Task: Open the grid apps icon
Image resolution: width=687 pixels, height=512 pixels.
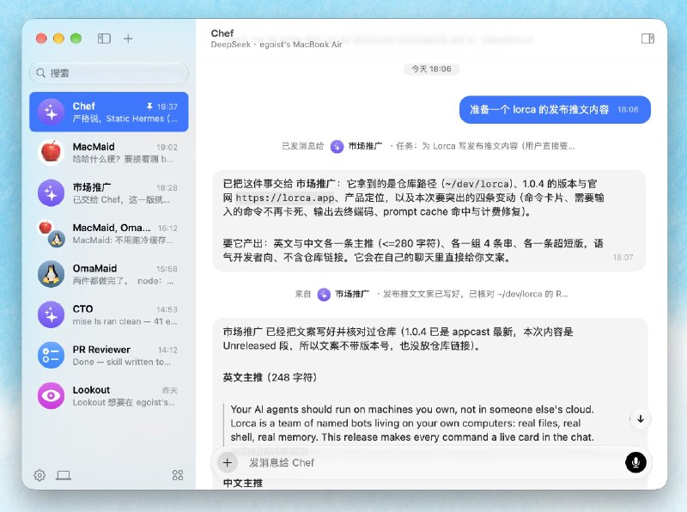Action: pos(178,475)
